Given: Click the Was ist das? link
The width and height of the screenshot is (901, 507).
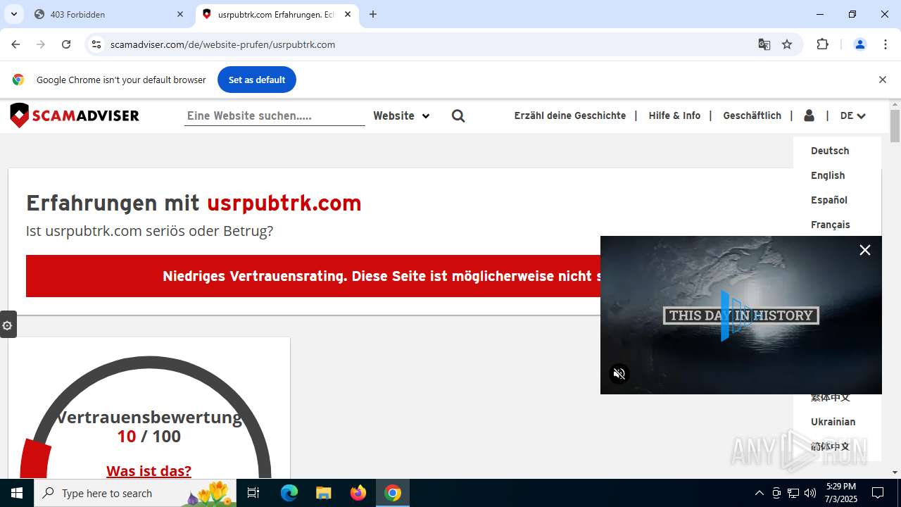Looking at the screenshot, I should (x=149, y=470).
